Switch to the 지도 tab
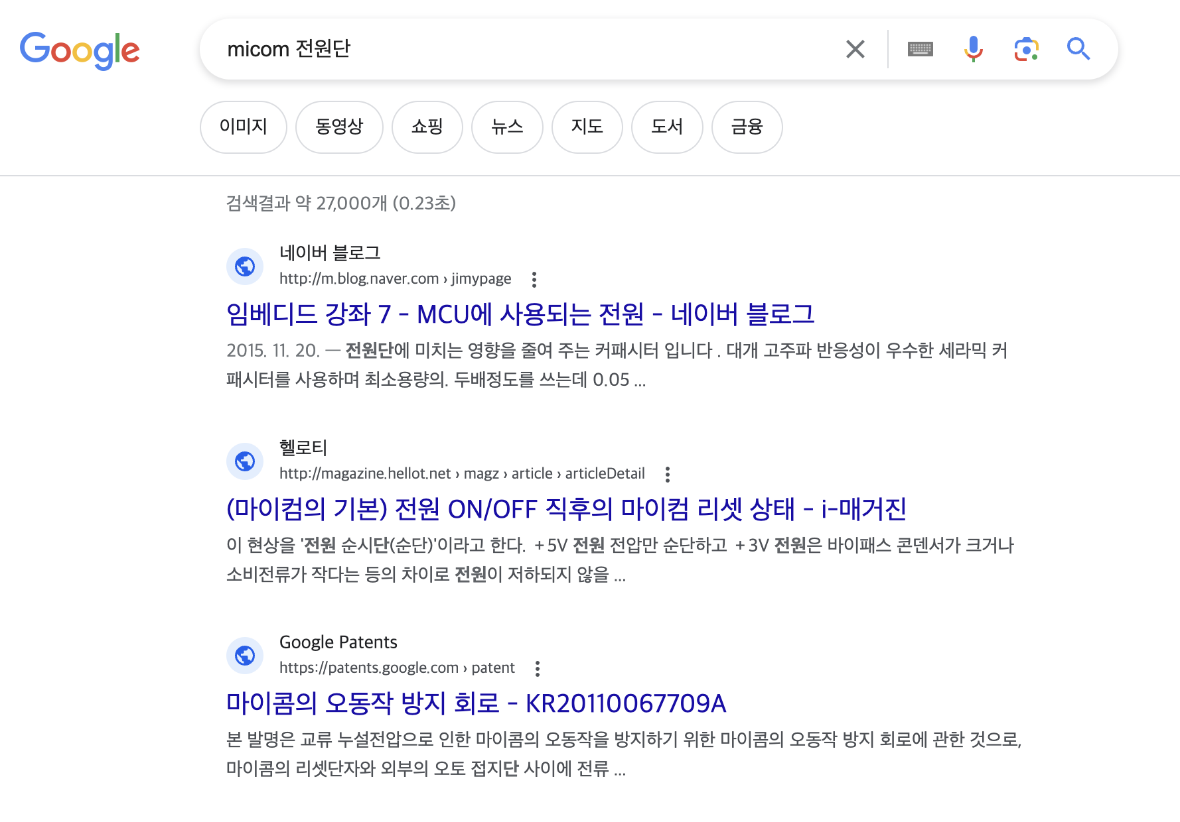Image resolution: width=1180 pixels, height=822 pixels. tap(587, 127)
